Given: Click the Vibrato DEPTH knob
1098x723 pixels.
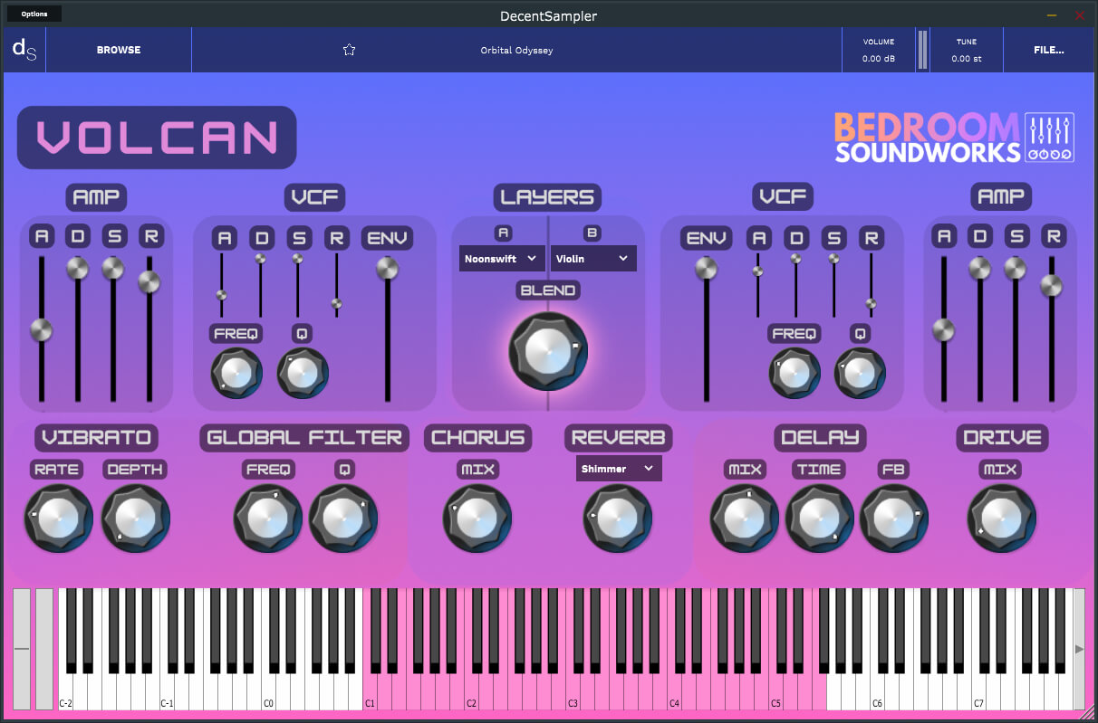Looking at the screenshot, I should pos(136,518).
